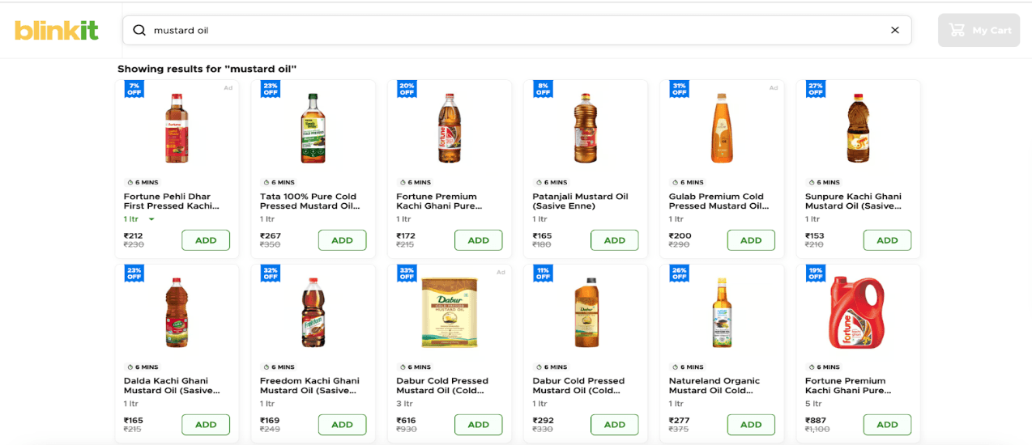This screenshot has width=1032, height=445.
Task: Open Freedom Kachi Ghani Mustard Oil title
Action: click(309, 386)
